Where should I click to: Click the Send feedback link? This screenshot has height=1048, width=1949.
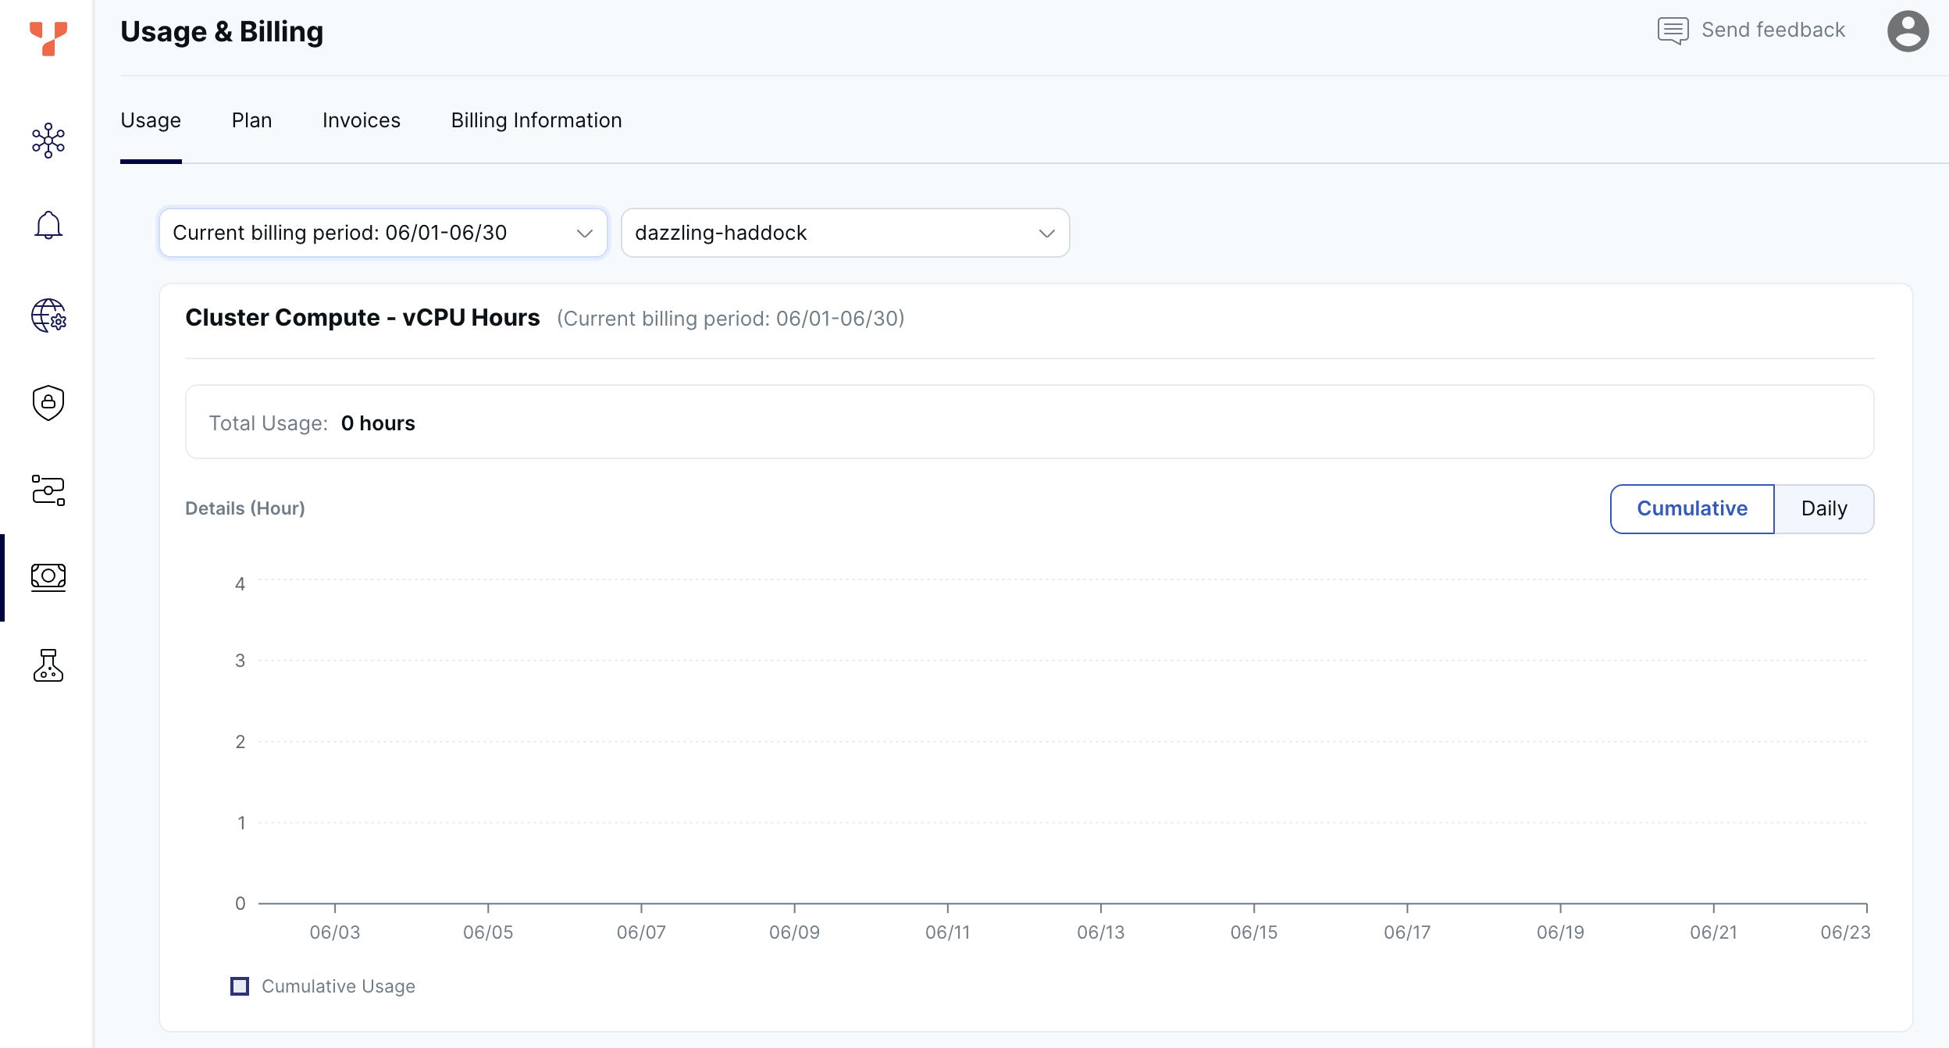1773,30
